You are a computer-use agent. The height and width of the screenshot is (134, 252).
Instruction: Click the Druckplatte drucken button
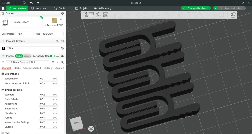[231, 8]
